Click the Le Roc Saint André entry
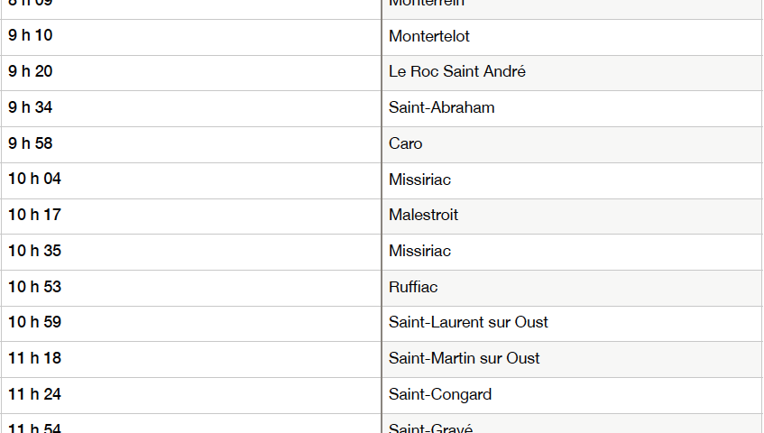764x433 pixels. (x=457, y=72)
